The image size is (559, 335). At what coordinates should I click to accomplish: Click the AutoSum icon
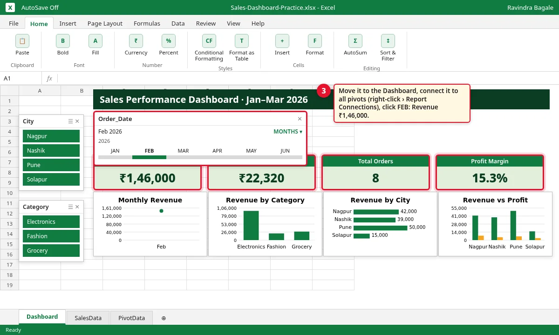coord(355,41)
